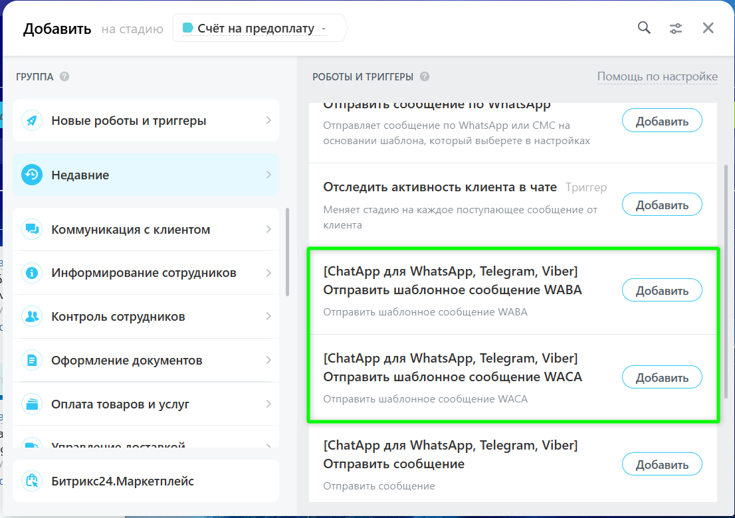
Task: Add the WACA template message robot
Action: click(x=661, y=378)
